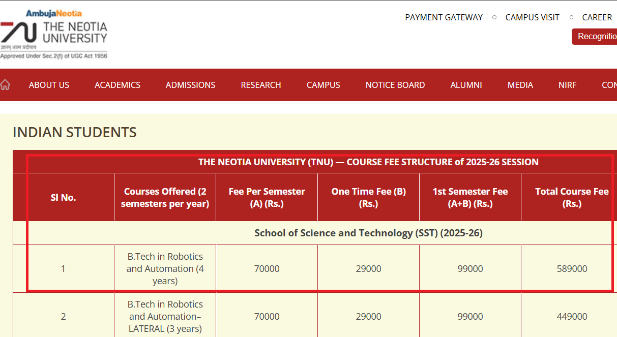The height and width of the screenshot is (337, 617).
Task: Open the MEDIA menu
Action: click(x=520, y=85)
